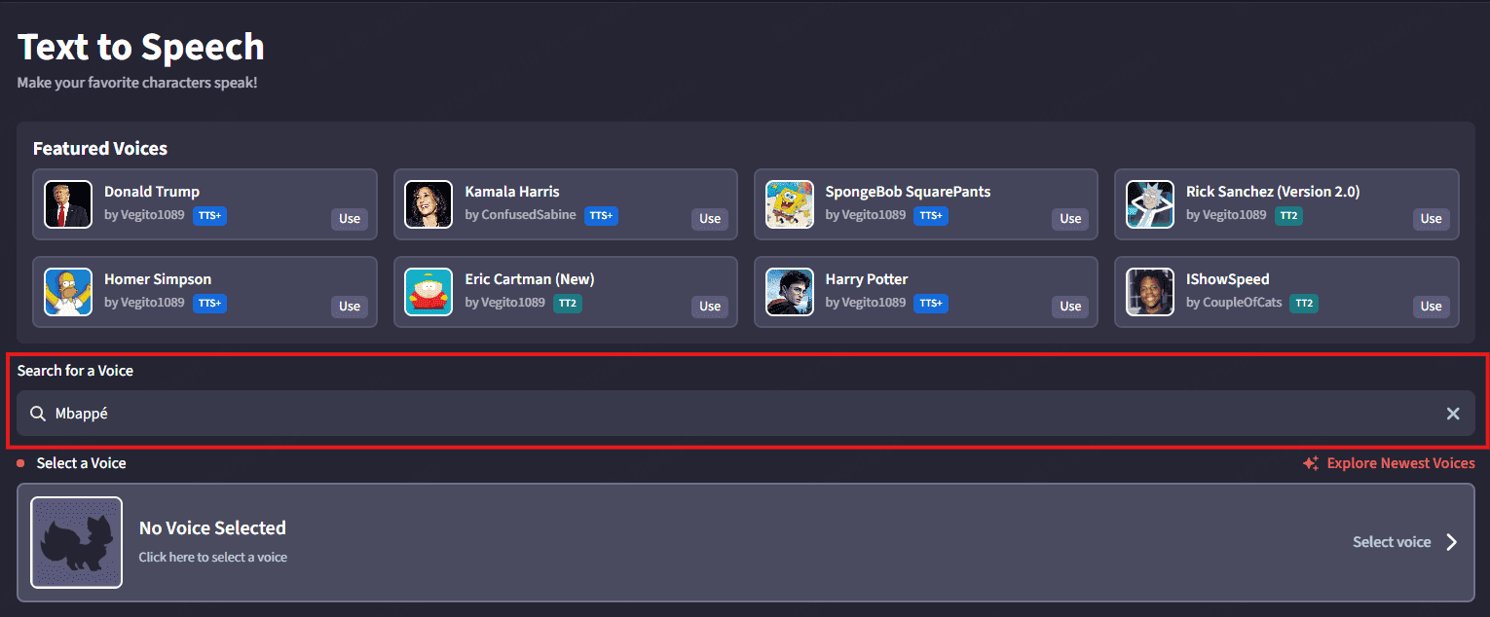Click the Featured Voices heading
This screenshot has height=617, width=1490.
(x=100, y=149)
